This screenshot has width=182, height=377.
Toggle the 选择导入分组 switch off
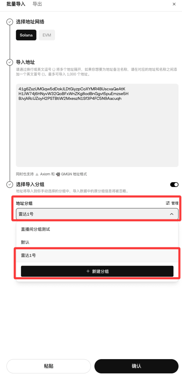[174, 185]
